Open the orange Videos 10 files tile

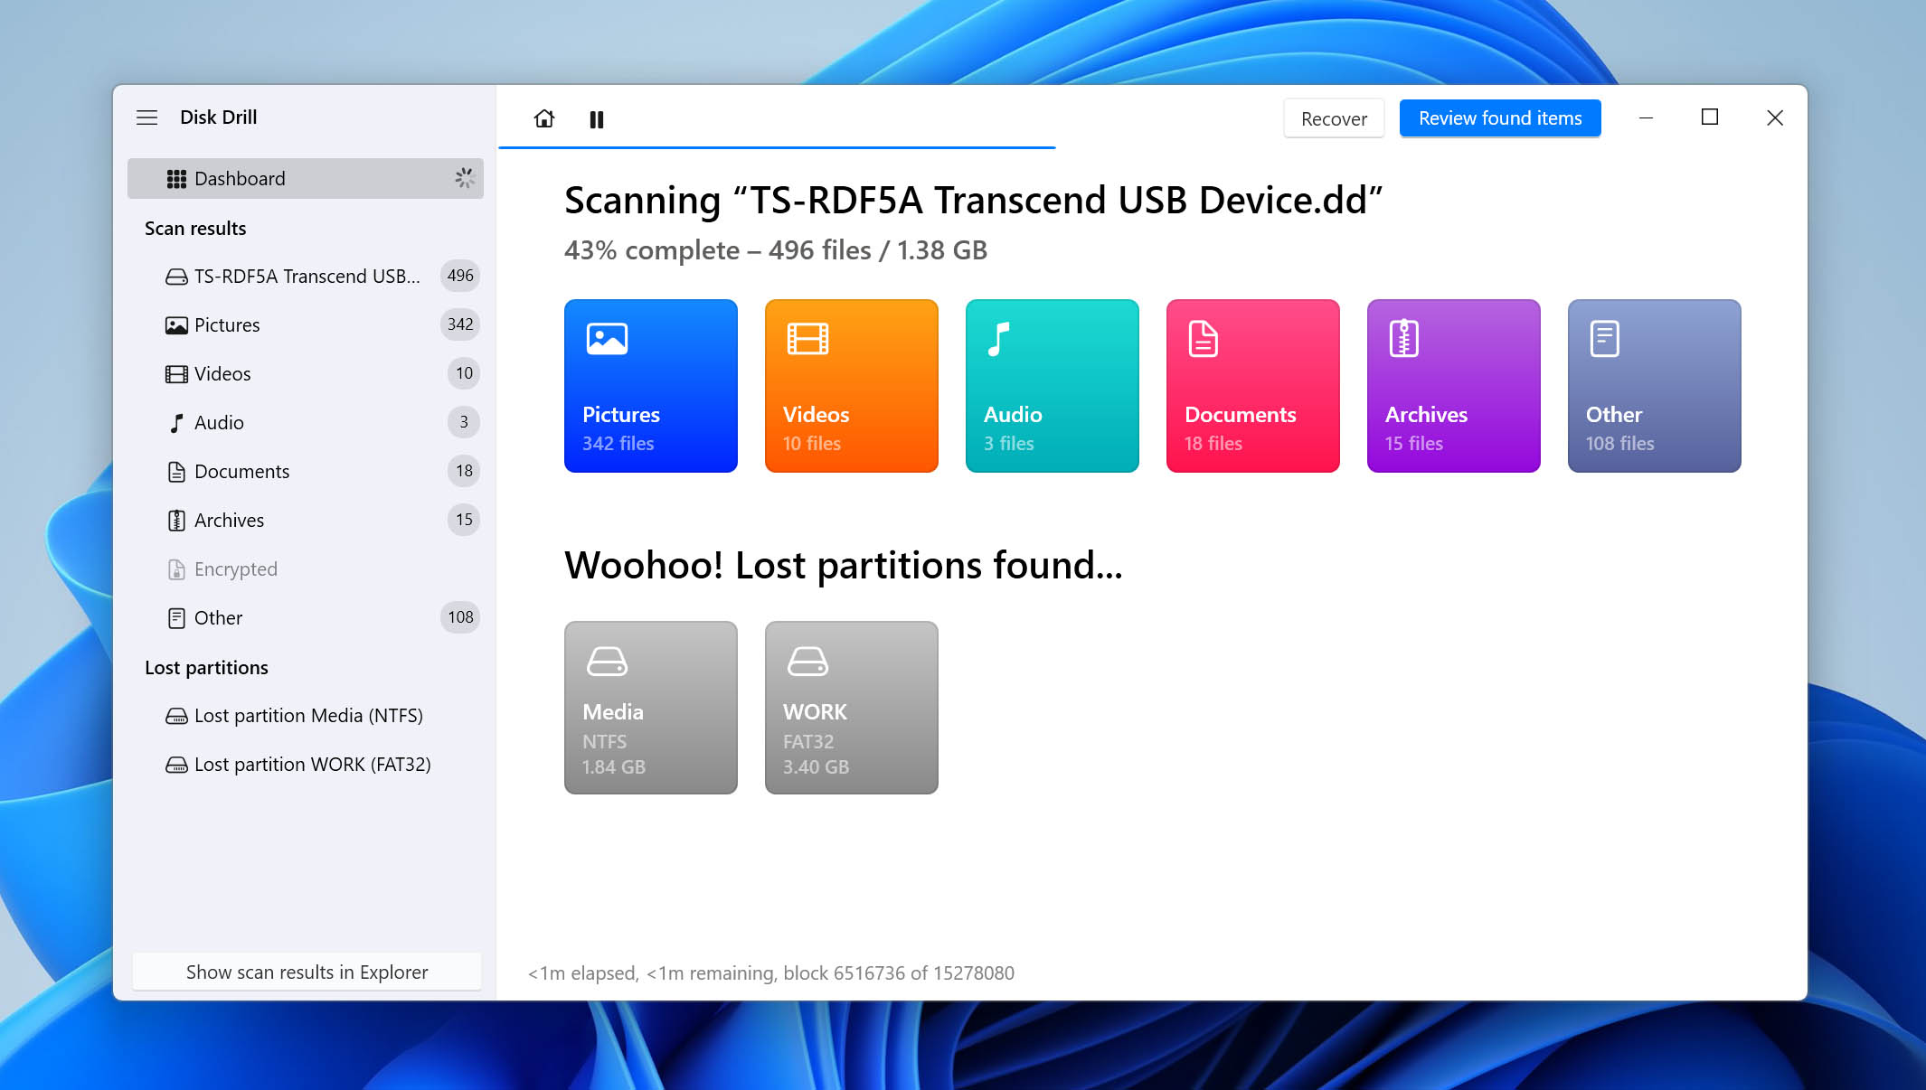tap(852, 386)
